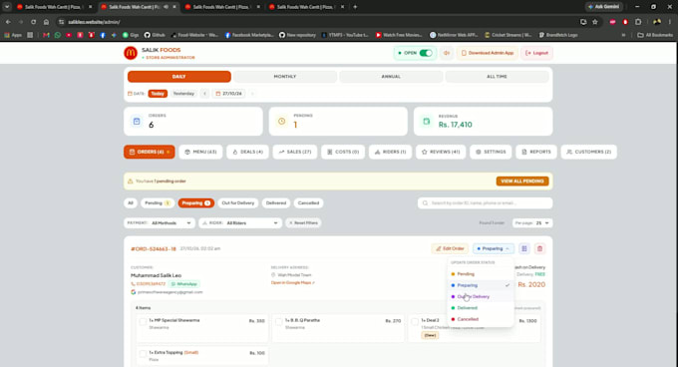Toggle the store OPEN switch

426,53
